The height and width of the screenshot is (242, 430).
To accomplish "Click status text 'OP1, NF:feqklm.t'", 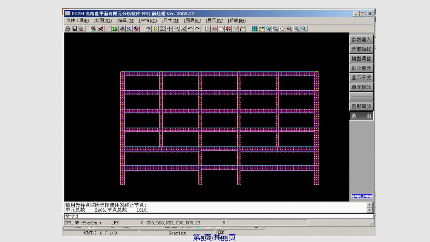I will point(83,223).
